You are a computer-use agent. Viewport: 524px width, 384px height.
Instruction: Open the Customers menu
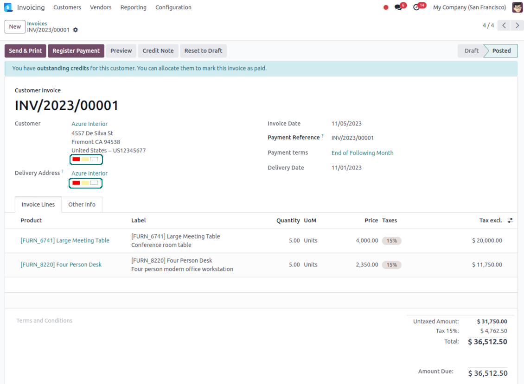67,7
